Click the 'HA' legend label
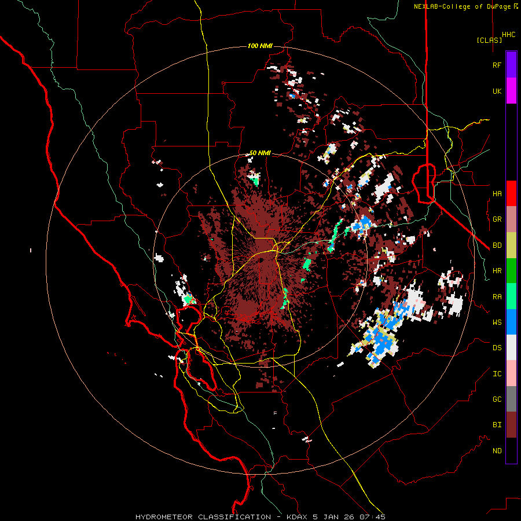Screen dimensions: 521x521 [x=497, y=194]
